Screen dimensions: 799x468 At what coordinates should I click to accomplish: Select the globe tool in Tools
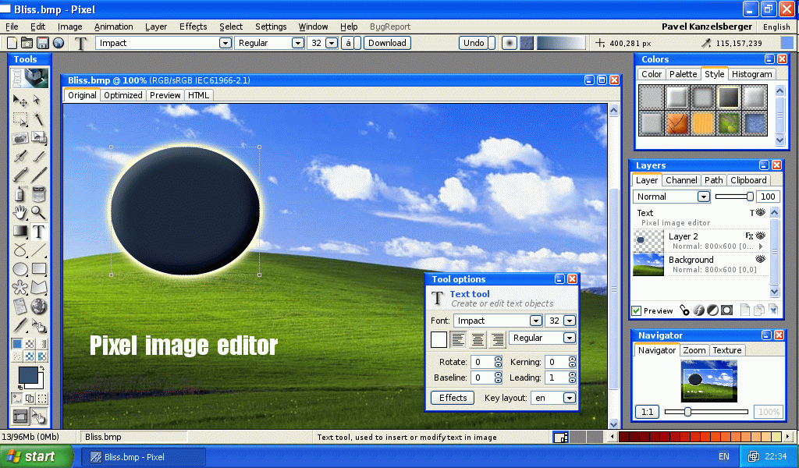click(x=39, y=306)
